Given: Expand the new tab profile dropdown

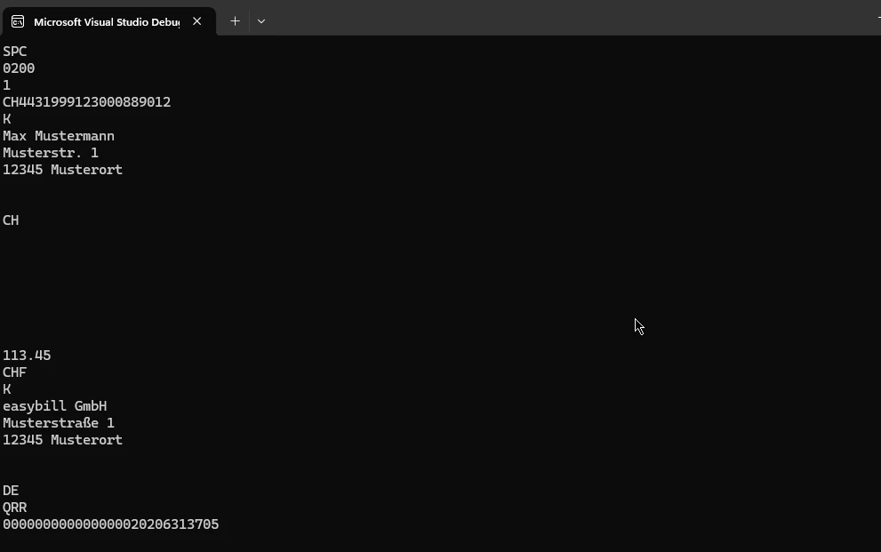Looking at the screenshot, I should pos(261,21).
